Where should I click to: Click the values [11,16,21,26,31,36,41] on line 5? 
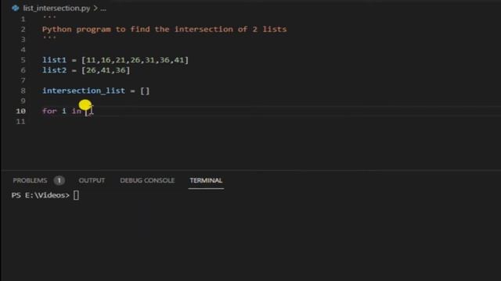(x=135, y=60)
